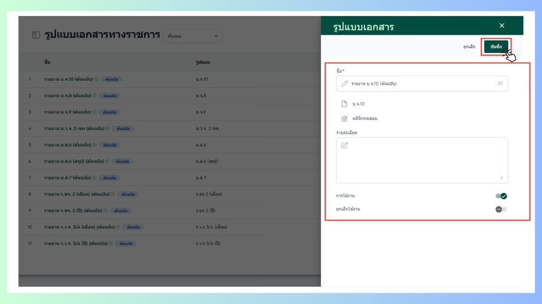
Task: Open รายงาน ย.ส.6 (ต้นฉบับ) in the table
Action: coord(67,145)
